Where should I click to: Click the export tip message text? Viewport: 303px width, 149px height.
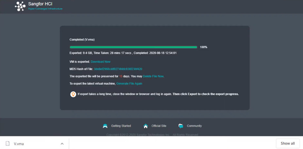158,94
